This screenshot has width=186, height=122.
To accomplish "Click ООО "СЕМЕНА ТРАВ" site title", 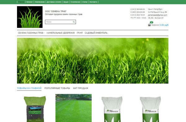I will (55, 11).
